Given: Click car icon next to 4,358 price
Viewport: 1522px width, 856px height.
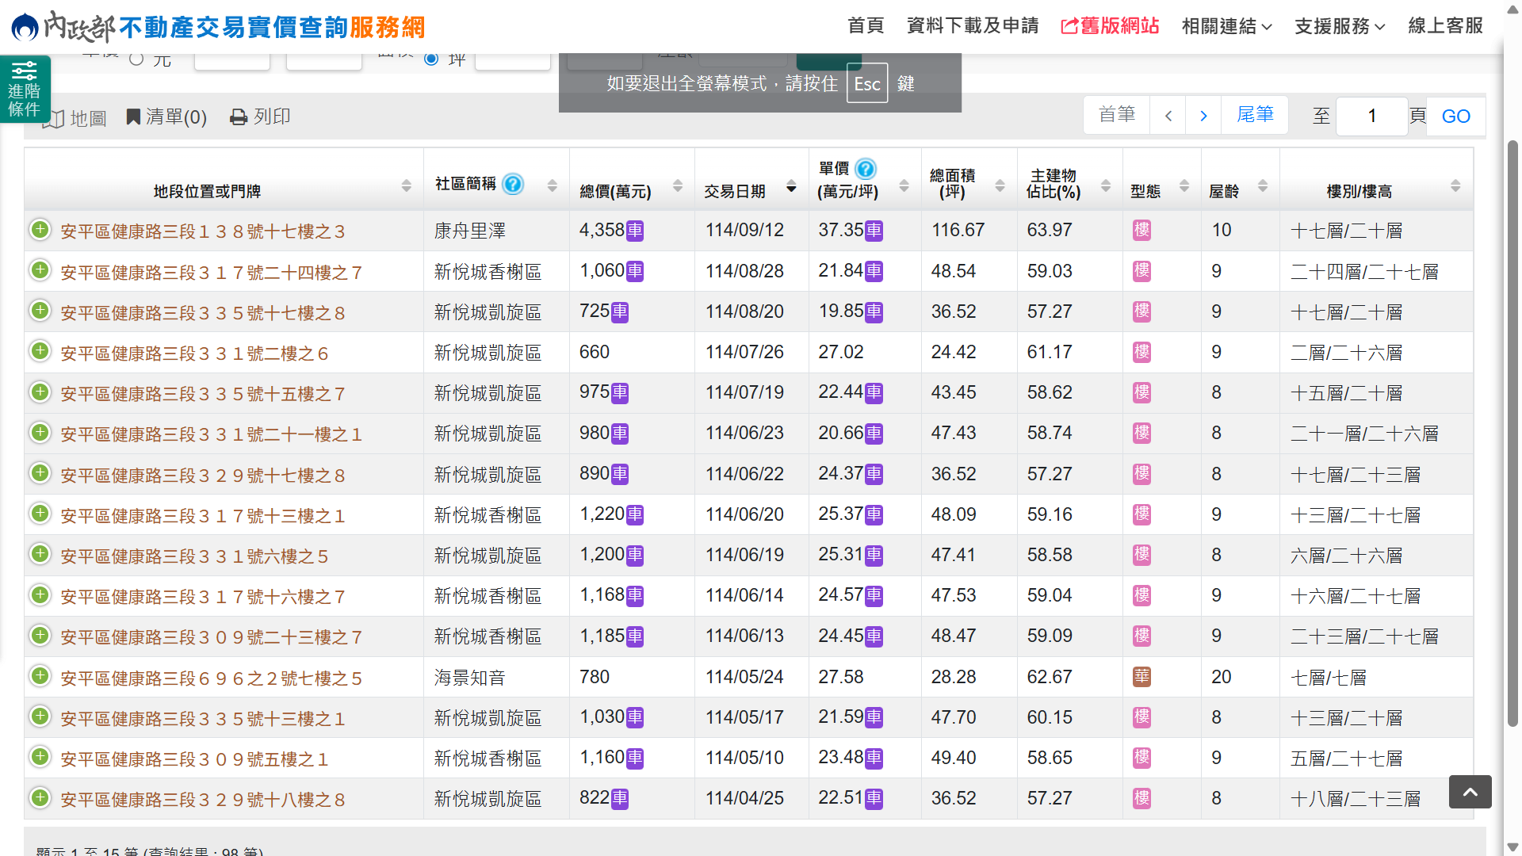Looking at the screenshot, I should pyautogui.click(x=635, y=231).
